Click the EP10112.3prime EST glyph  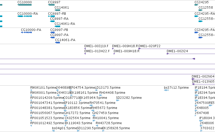pos(65,105)
